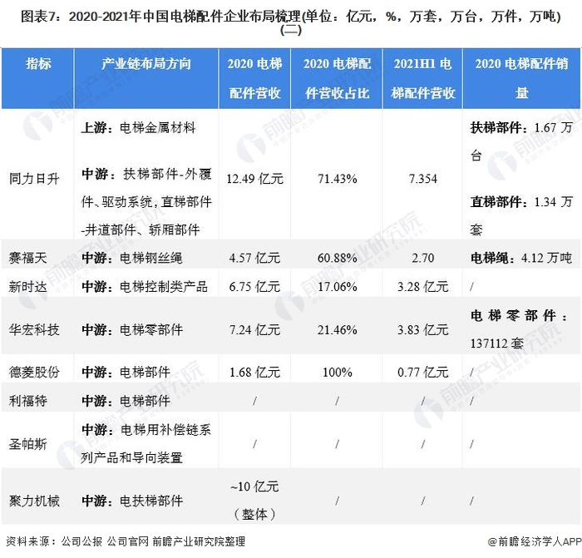Click 上游：电梯金属材料 text
This screenshot has width=582, height=558.
pyautogui.click(x=138, y=128)
